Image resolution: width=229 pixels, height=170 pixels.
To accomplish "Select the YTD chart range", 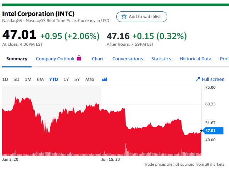I will [x=54, y=79].
